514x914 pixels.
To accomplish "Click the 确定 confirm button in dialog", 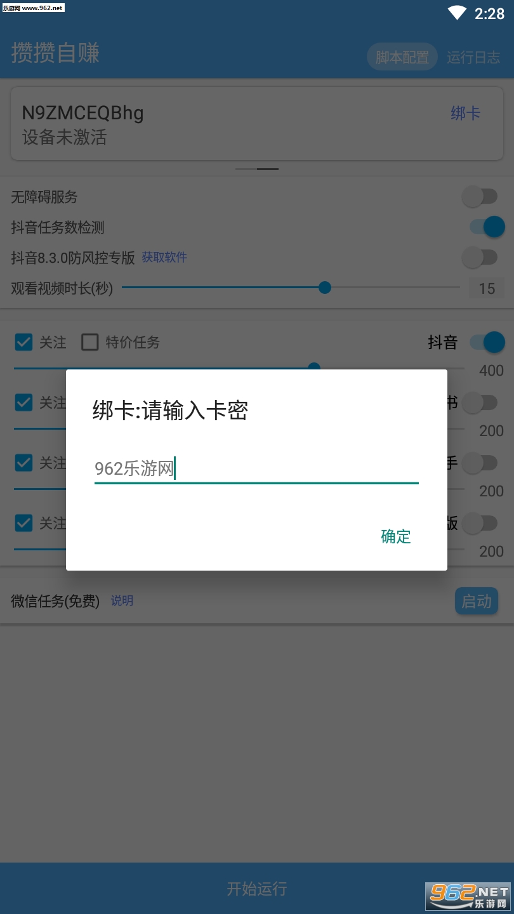I will (x=396, y=536).
